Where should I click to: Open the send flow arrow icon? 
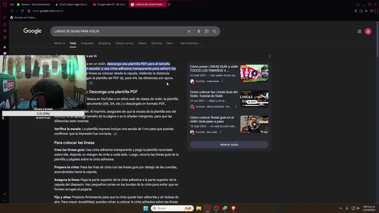click(x=366, y=11)
